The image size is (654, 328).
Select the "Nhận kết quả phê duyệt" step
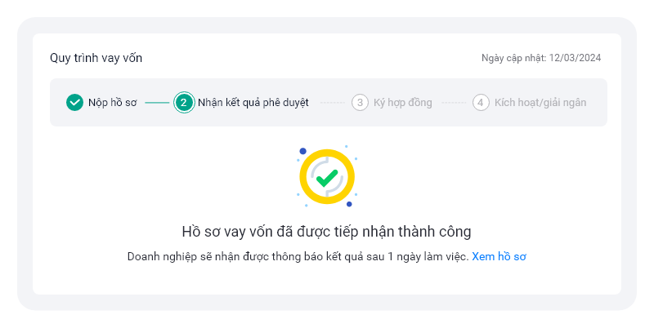(253, 103)
